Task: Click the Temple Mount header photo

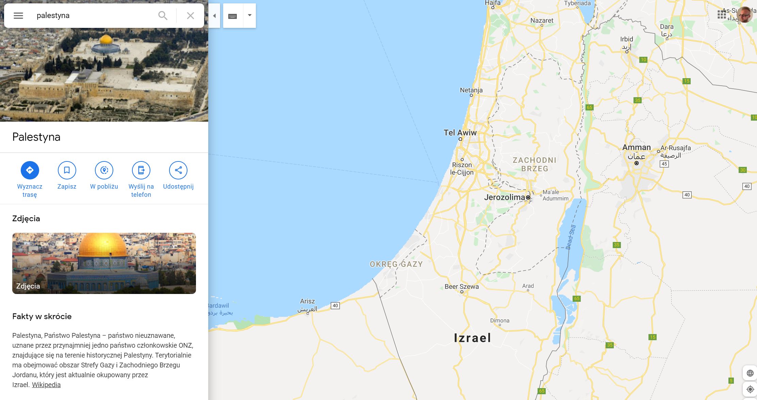Action: tap(104, 75)
